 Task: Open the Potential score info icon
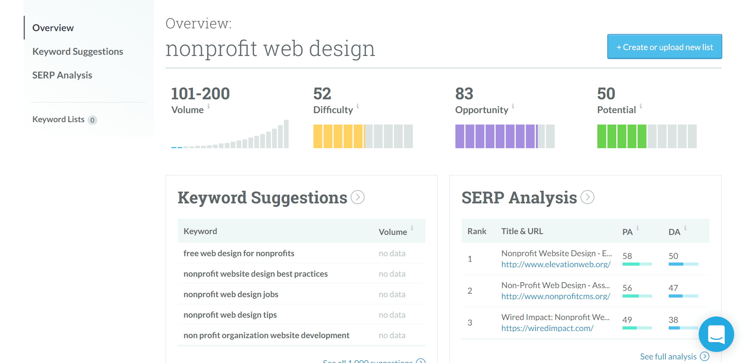pyautogui.click(x=641, y=106)
